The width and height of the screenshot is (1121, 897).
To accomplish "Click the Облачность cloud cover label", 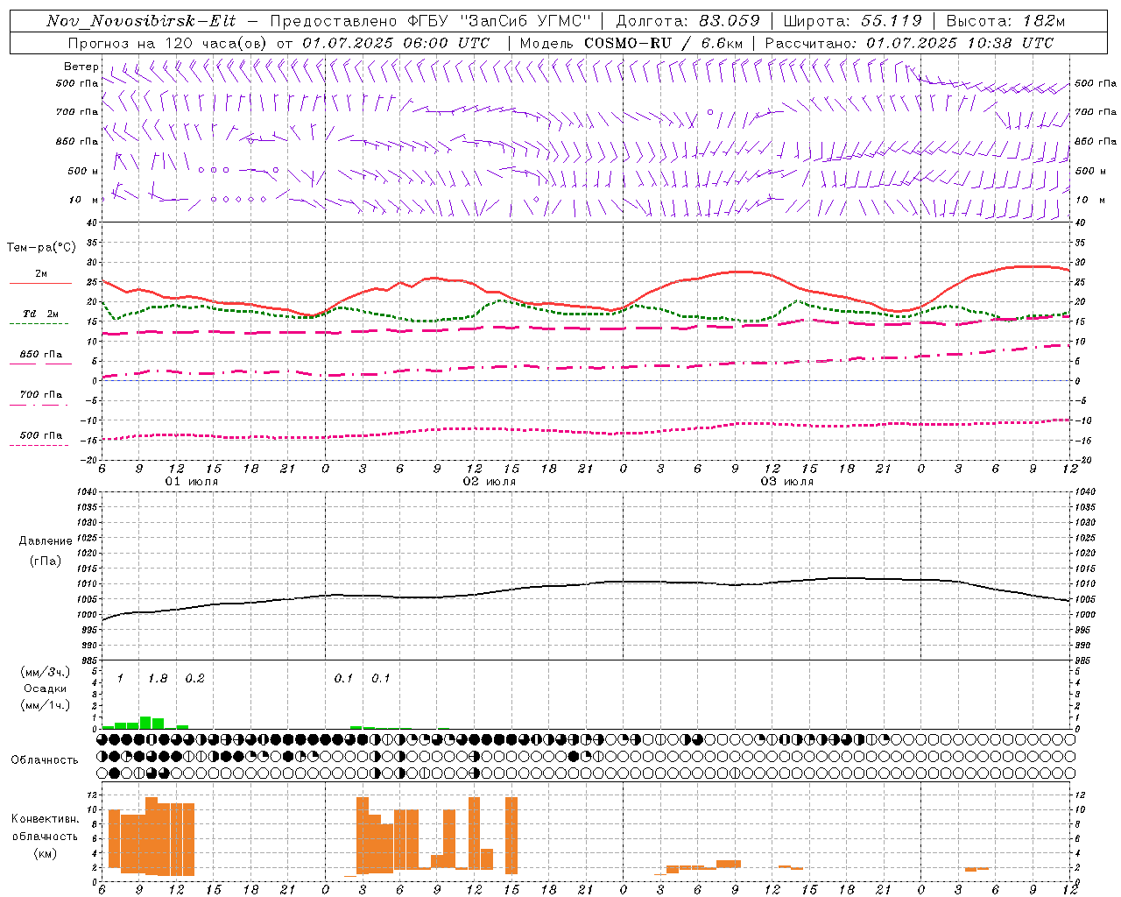I will pos(45,760).
